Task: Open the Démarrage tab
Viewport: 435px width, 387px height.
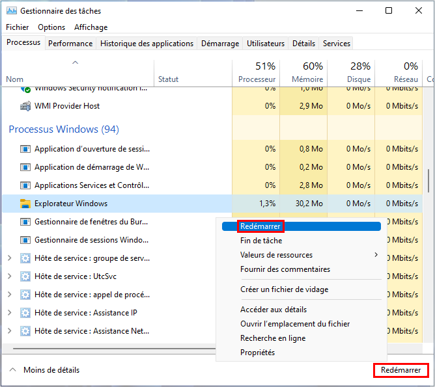Action: [220, 44]
